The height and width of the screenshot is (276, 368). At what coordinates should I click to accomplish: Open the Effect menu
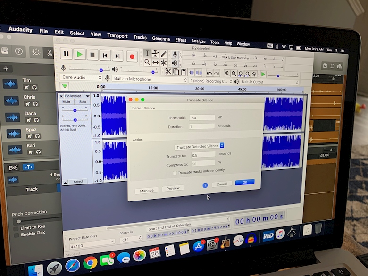pyautogui.click(x=181, y=40)
